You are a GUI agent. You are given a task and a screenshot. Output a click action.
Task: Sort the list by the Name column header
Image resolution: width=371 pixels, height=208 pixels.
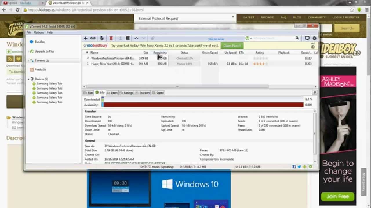click(x=94, y=53)
